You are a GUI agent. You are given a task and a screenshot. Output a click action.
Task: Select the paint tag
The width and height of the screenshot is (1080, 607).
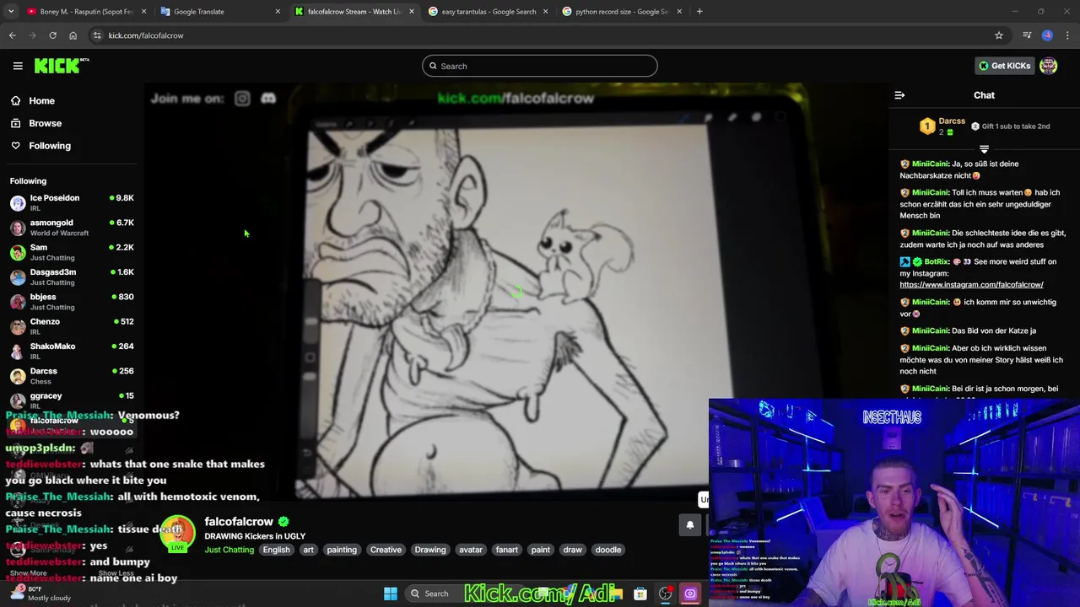point(541,550)
